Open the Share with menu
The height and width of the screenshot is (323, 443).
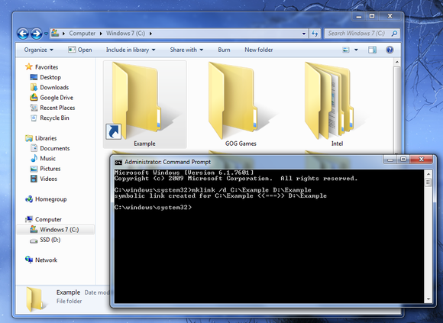click(x=186, y=50)
